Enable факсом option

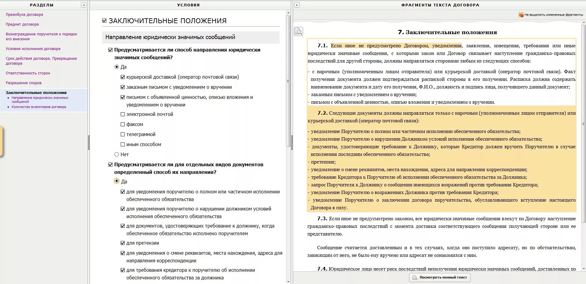click(x=123, y=124)
